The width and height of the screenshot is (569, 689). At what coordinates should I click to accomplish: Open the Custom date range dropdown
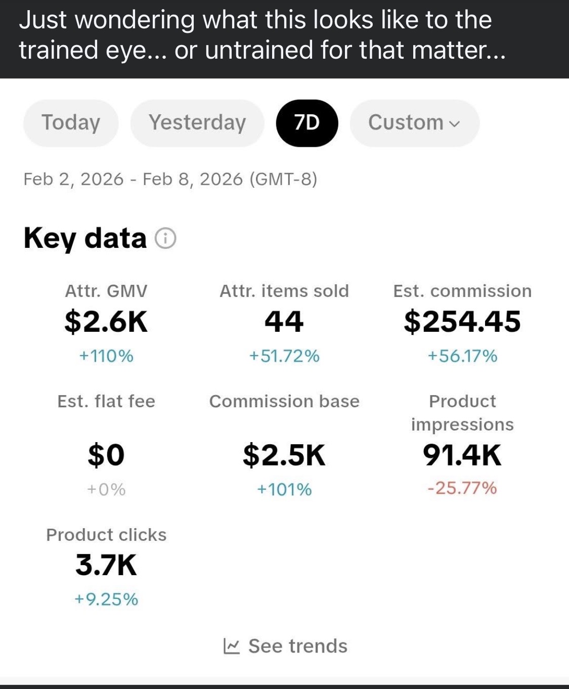click(x=415, y=122)
